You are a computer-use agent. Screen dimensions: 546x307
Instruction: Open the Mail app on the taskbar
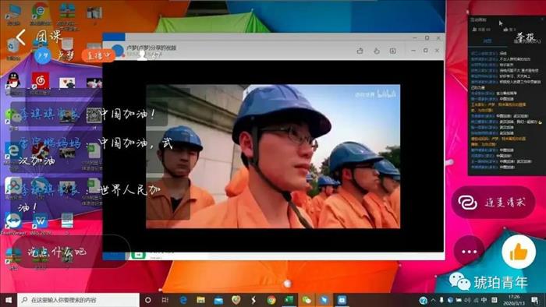point(218,300)
